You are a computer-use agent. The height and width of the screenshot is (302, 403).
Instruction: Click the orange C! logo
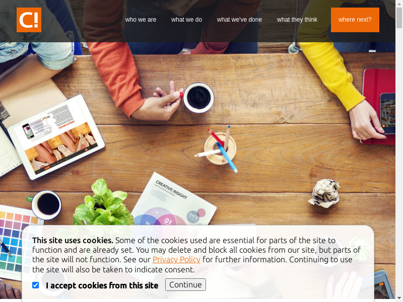point(29,20)
